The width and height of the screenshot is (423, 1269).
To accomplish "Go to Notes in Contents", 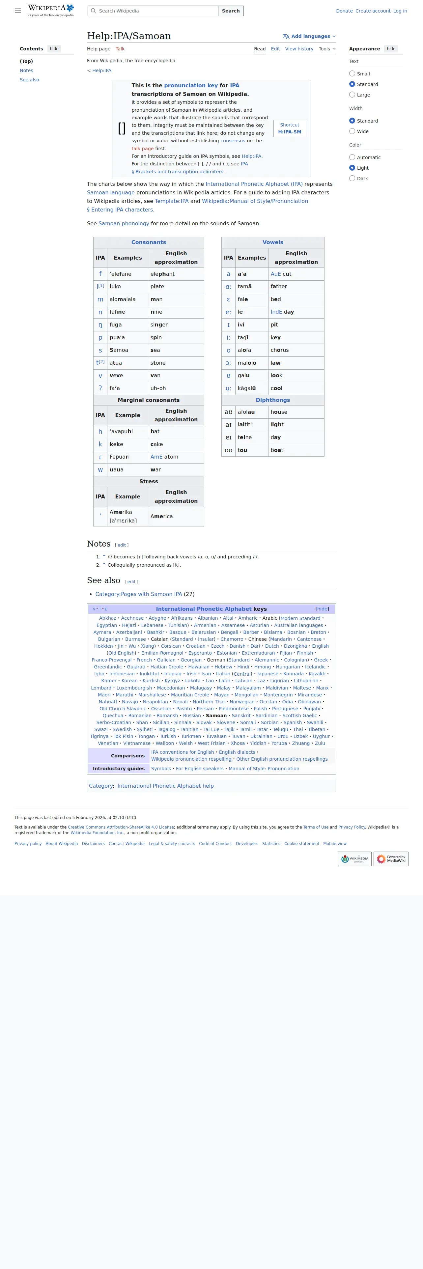I will [27, 70].
